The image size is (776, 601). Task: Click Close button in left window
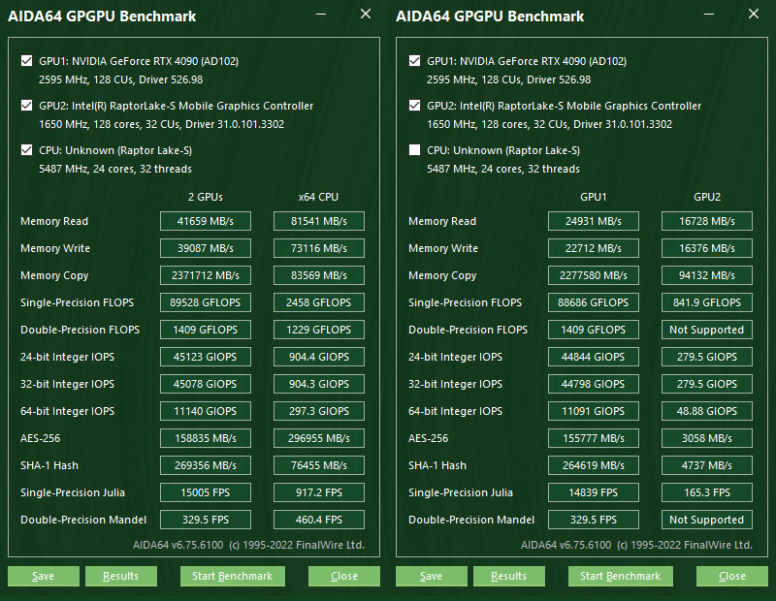point(344,576)
